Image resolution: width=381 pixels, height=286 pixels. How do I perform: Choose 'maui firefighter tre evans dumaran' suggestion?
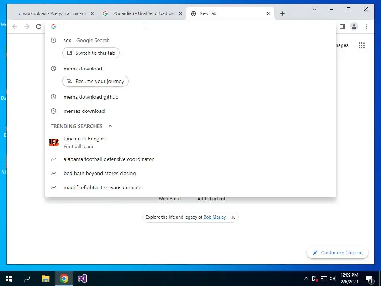click(190, 188)
